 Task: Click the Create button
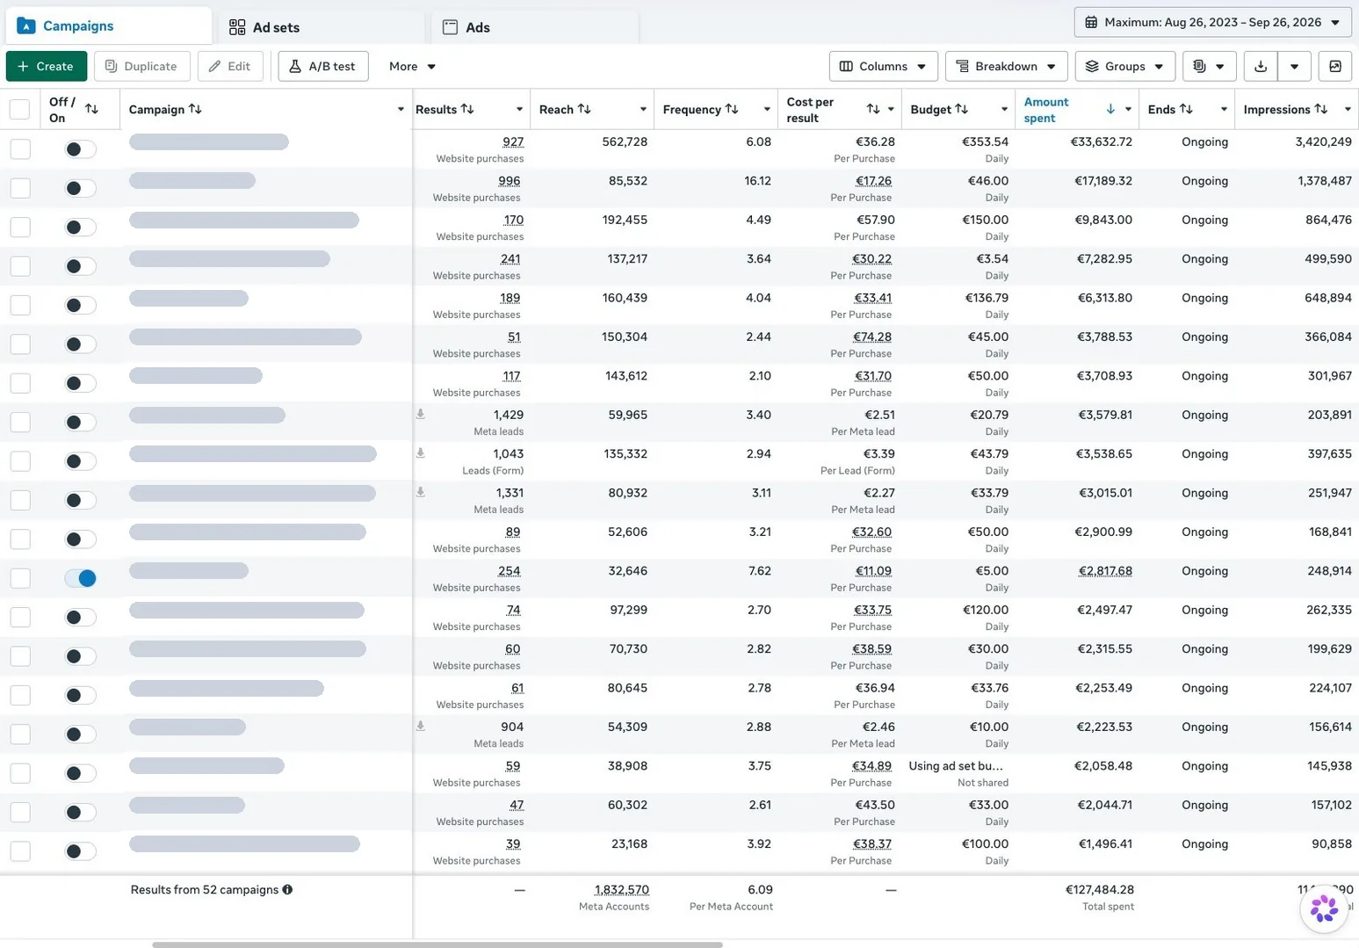pyautogui.click(x=47, y=66)
